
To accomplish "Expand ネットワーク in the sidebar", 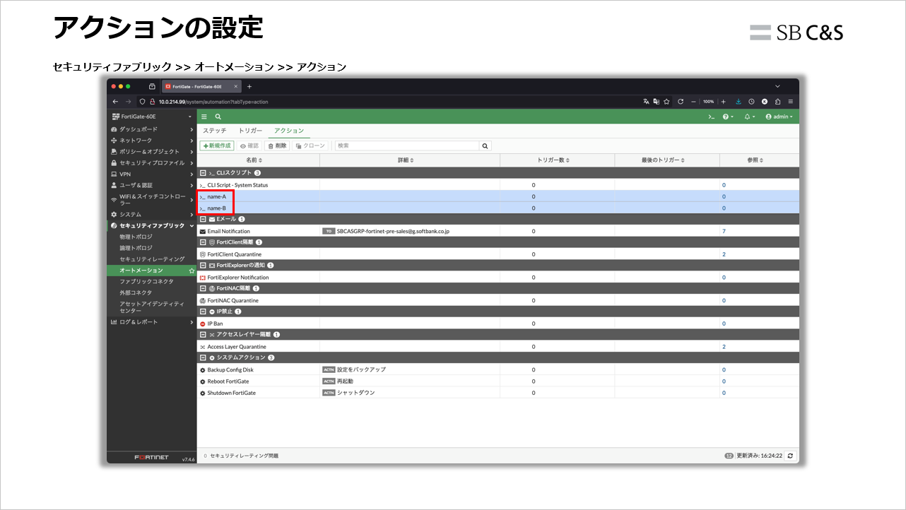I will [x=151, y=141].
